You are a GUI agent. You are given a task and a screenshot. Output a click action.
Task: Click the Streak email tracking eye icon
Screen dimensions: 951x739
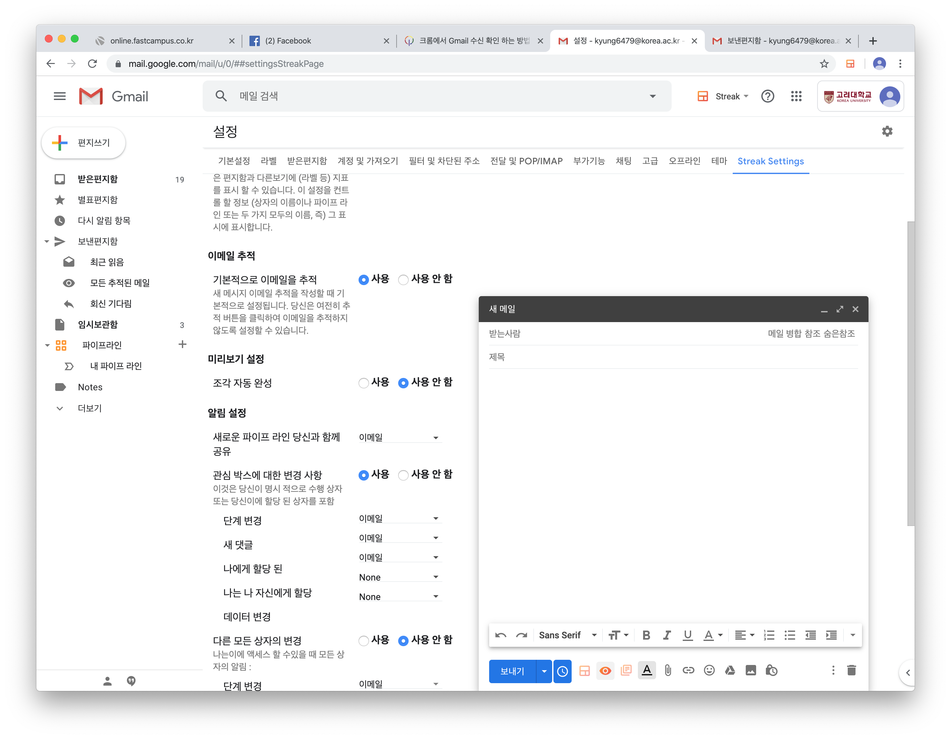click(x=605, y=671)
